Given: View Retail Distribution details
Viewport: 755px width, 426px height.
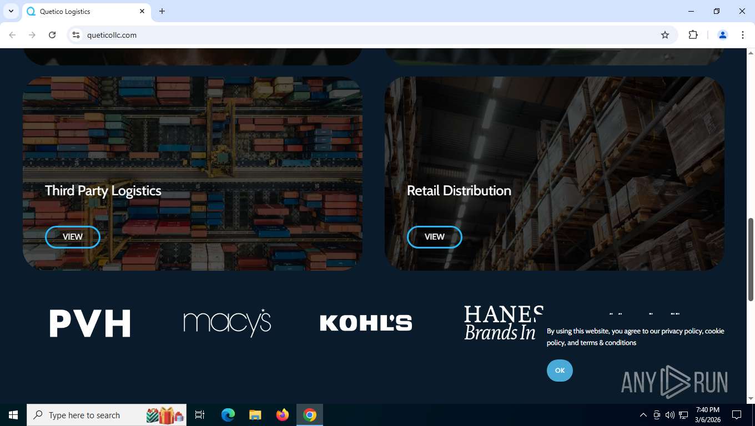Looking at the screenshot, I should pos(435,237).
